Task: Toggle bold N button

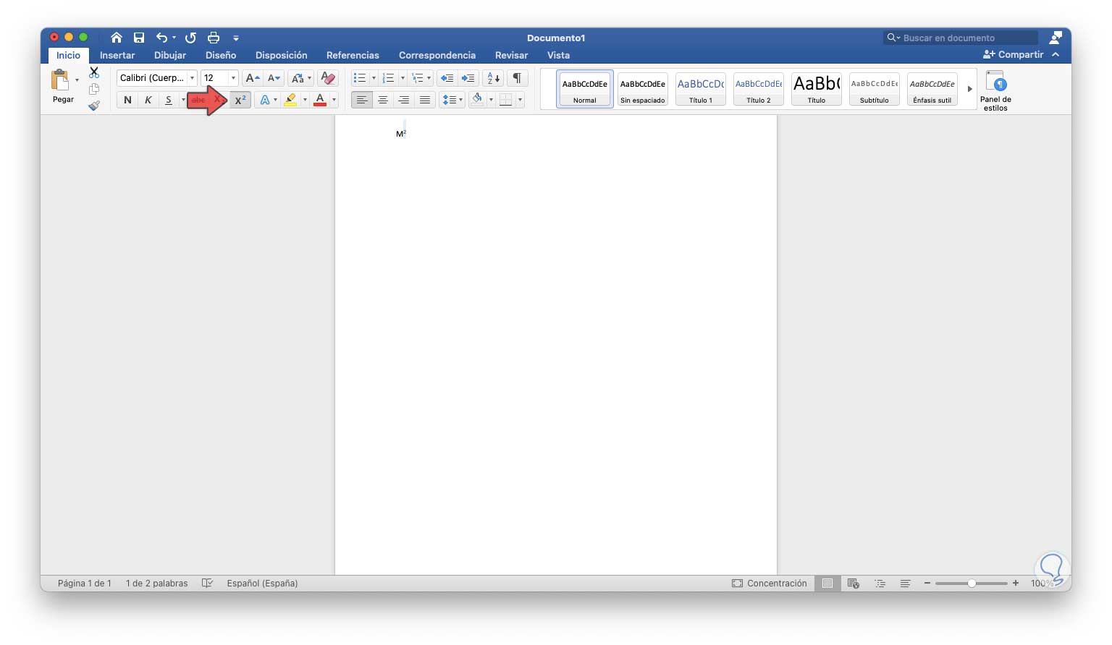Action: 127,100
